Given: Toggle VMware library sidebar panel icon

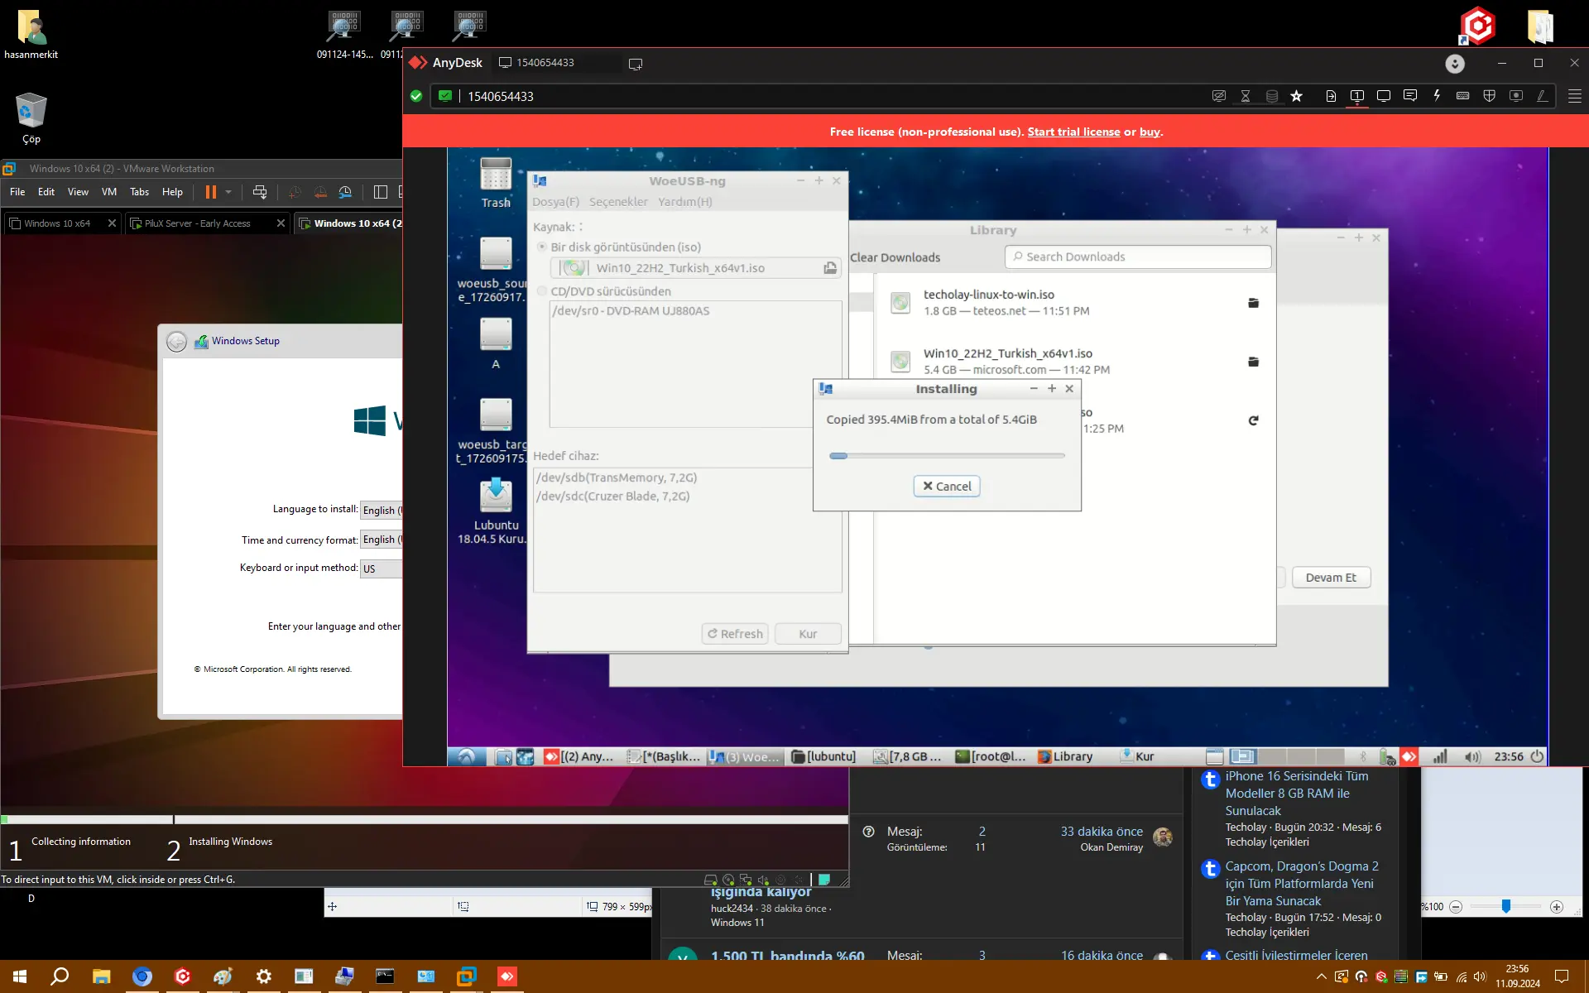Looking at the screenshot, I should (381, 192).
